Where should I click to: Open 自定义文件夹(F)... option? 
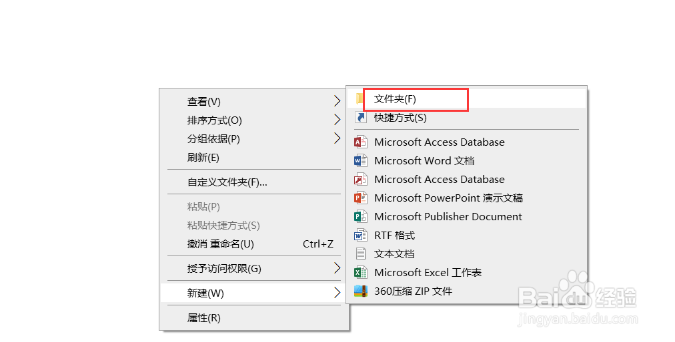(x=254, y=182)
